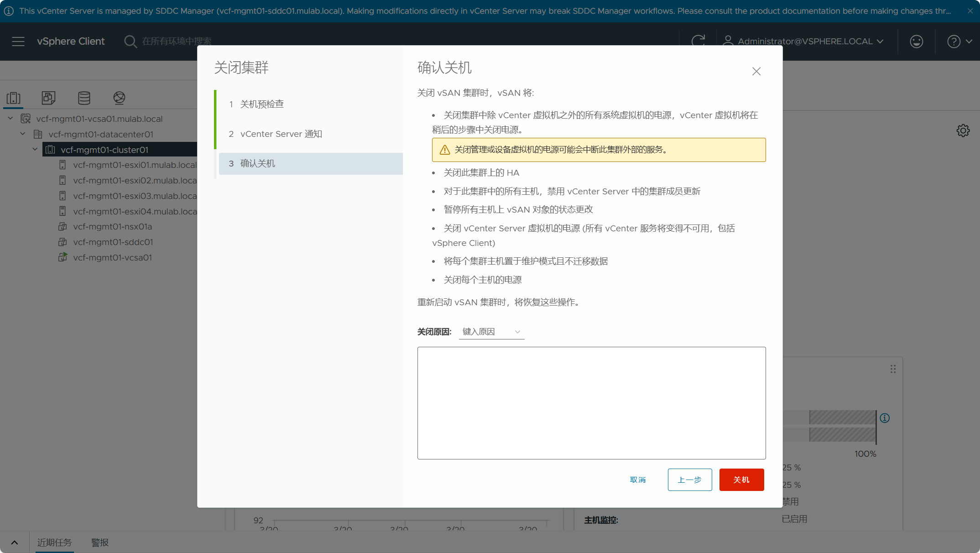Viewport: 980px width, 553px height.
Task: Click the host icon for vcf-mgmt01-esxi02
Action: pyautogui.click(x=63, y=180)
